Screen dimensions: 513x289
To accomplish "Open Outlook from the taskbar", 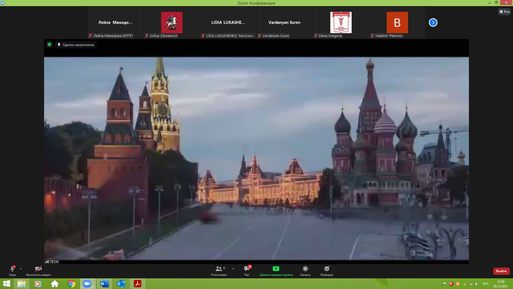I will (121, 284).
